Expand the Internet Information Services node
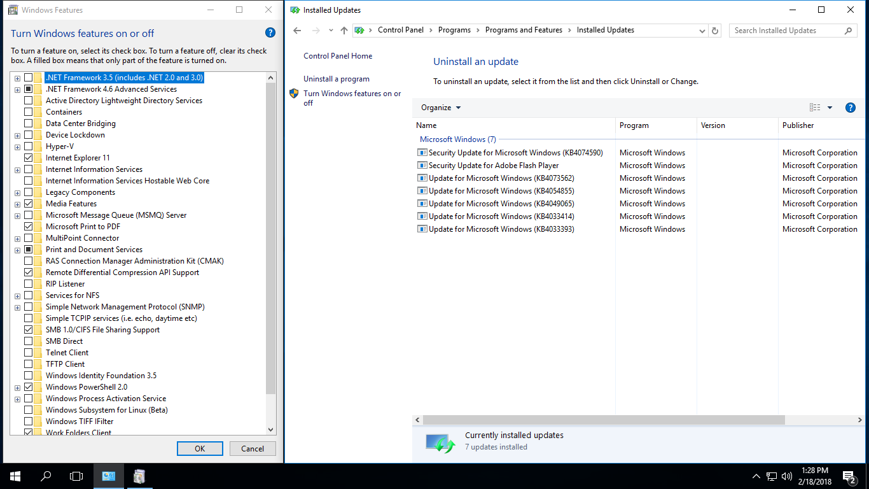Viewport: 869px width, 489px height. click(18, 170)
